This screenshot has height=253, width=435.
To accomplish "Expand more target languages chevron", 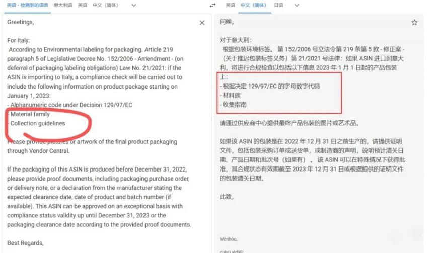I will 297,5.
